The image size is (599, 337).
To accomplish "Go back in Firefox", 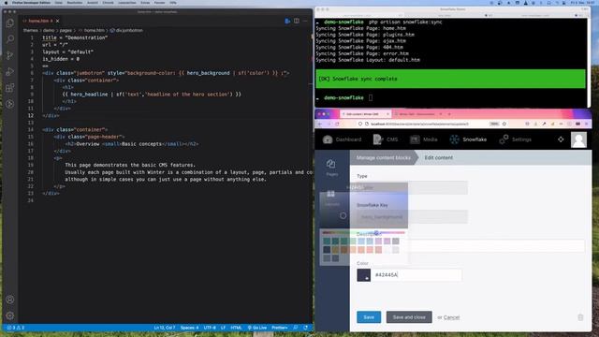I will pyautogui.click(x=320, y=124).
